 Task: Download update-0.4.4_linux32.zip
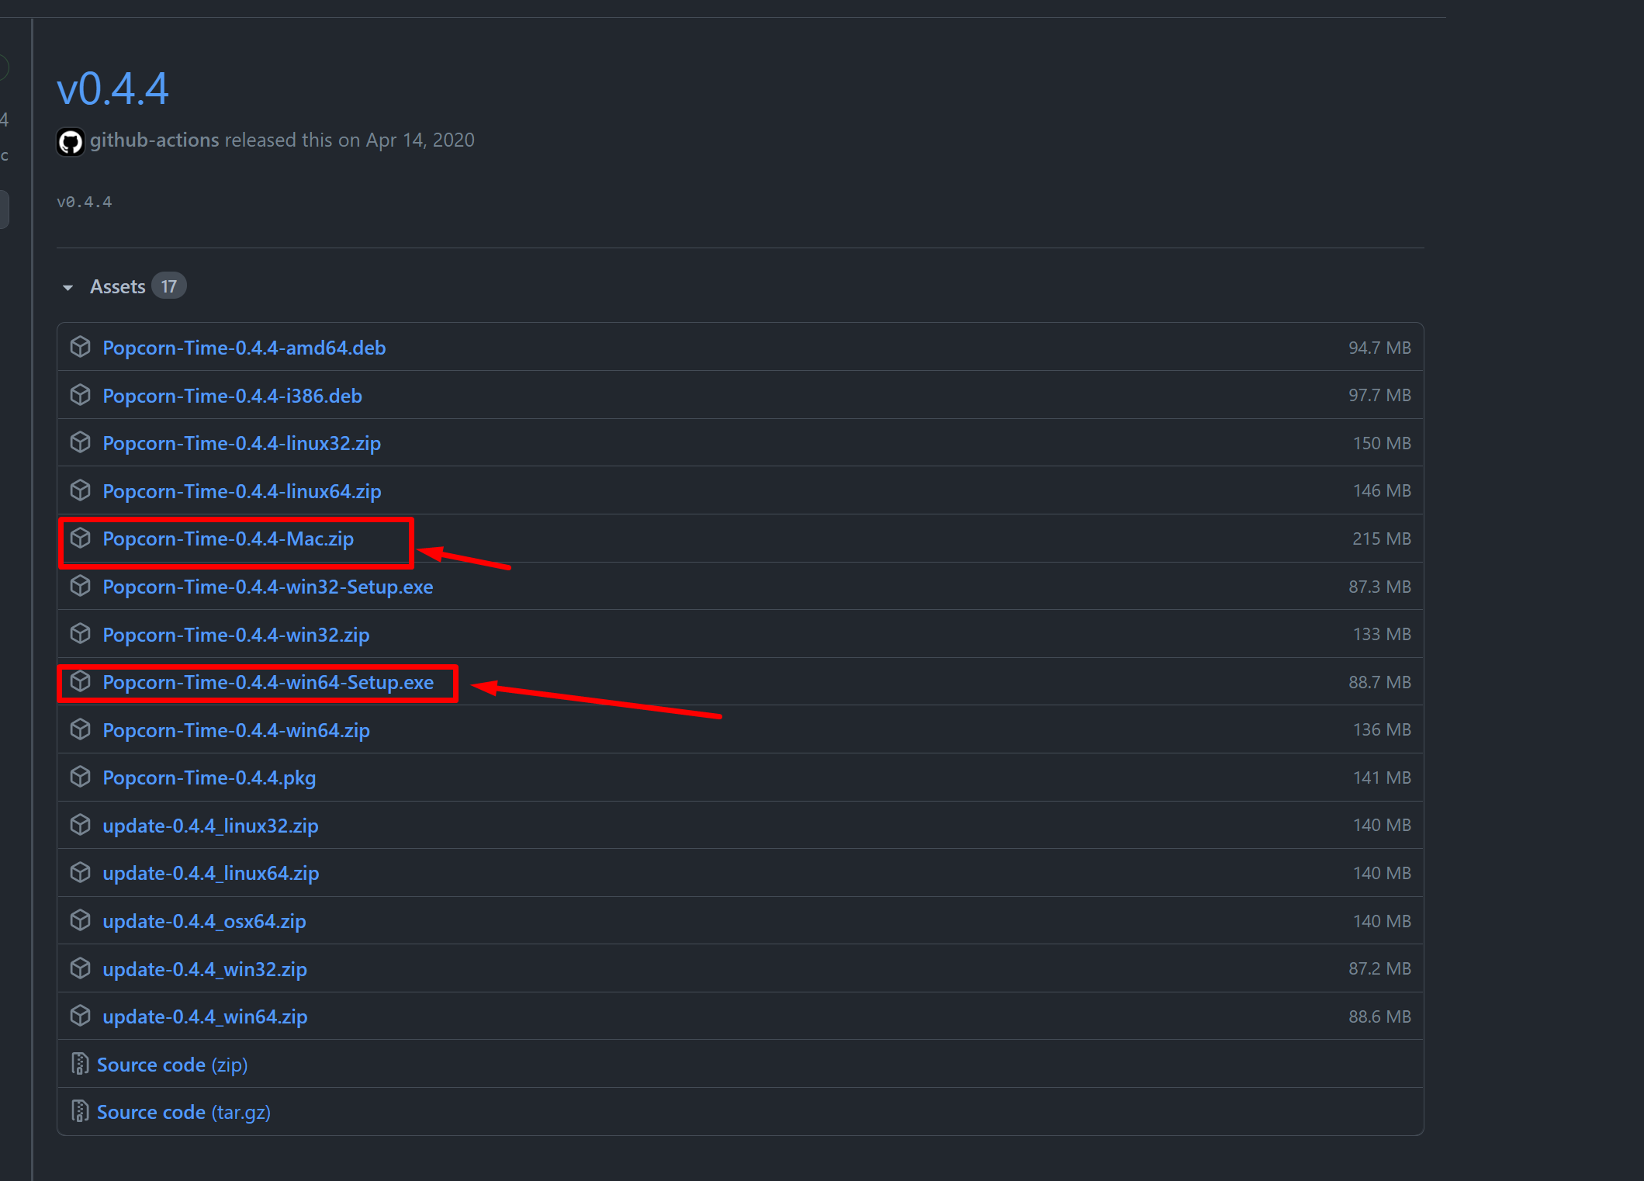pyautogui.click(x=210, y=826)
